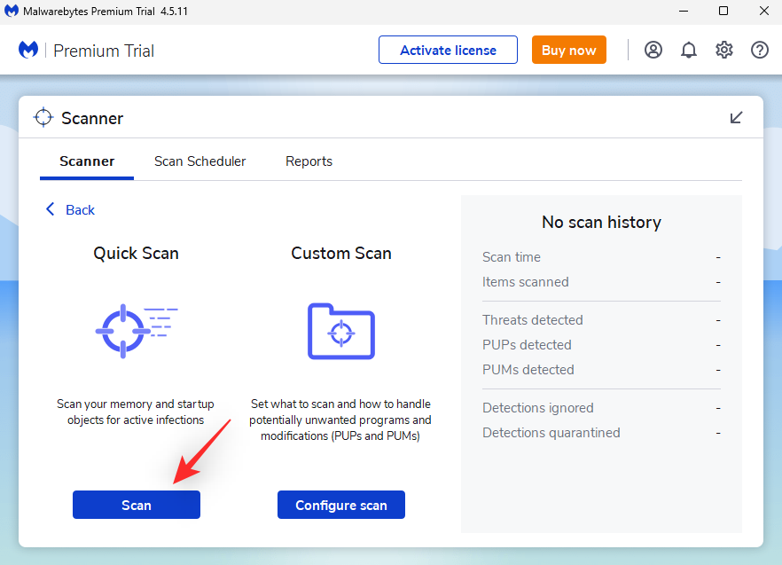Open the account profile icon
Image resolution: width=782 pixels, height=565 pixels.
[653, 50]
